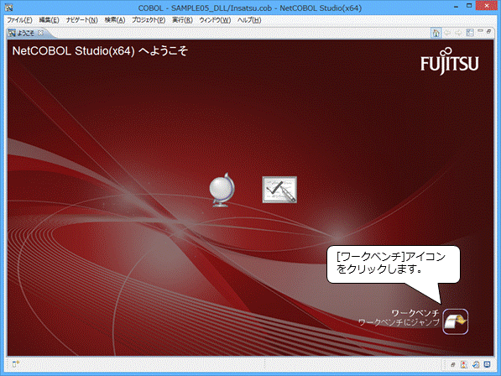Viewport: 501px width, 376px height.
Task: Close the NetCOBOL Studio window
Action: click(x=487, y=6)
